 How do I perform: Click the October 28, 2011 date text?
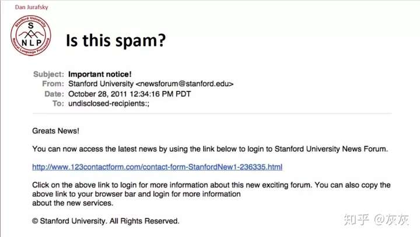(x=129, y=94)
